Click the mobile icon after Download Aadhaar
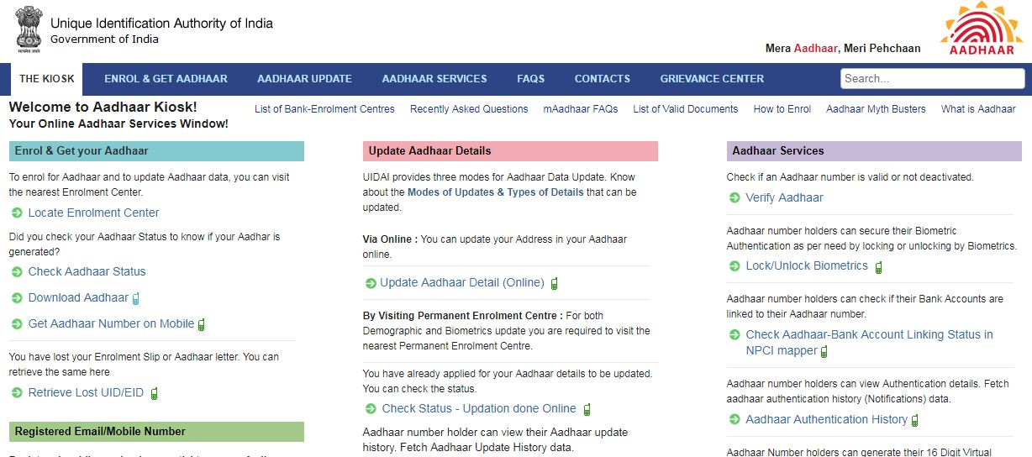Image resolution: width=1032 pixels, height=457 pixels. (135, 298)
